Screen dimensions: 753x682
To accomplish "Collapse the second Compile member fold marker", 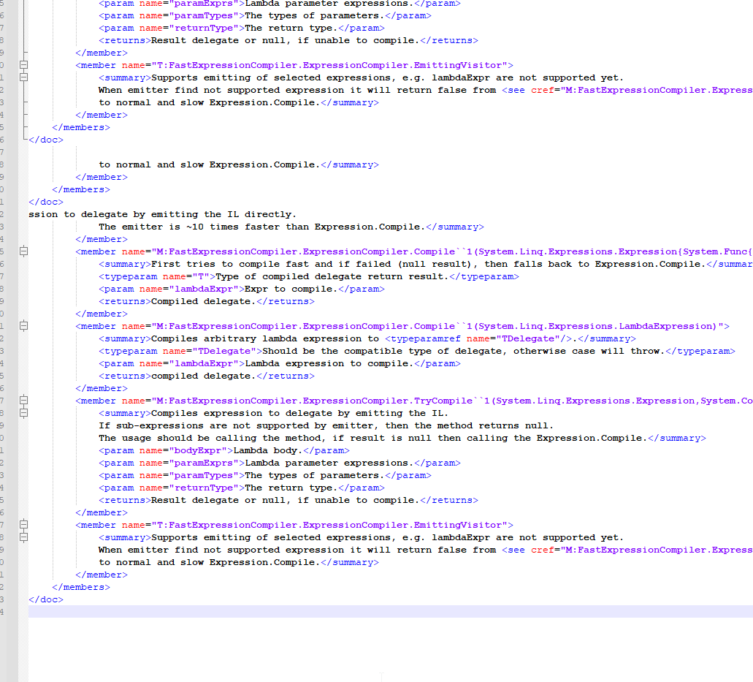I will click(24, 325).
